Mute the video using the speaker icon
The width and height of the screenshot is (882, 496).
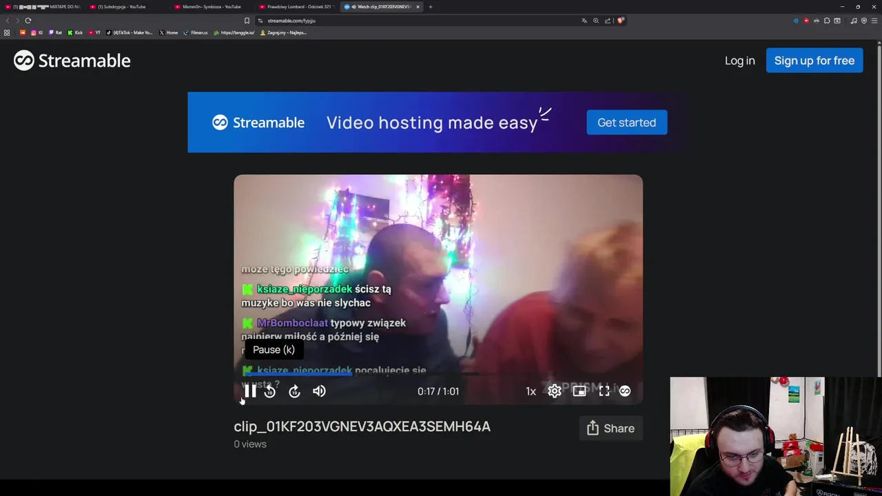coord(319,391)
